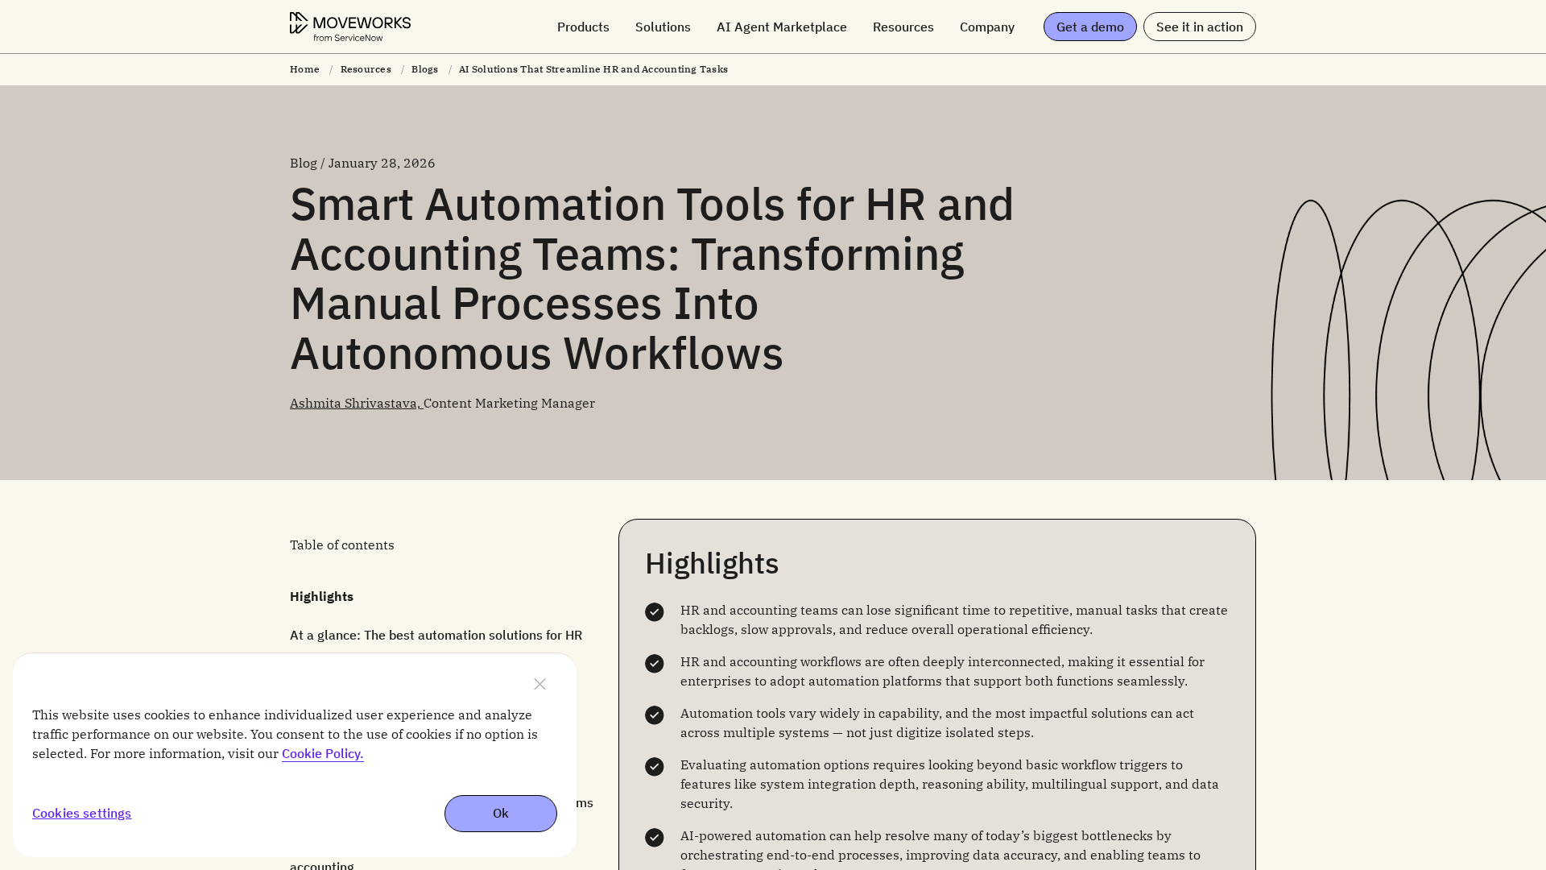Open Cookies settings link
1546x870 pixels.
(81, 814)
